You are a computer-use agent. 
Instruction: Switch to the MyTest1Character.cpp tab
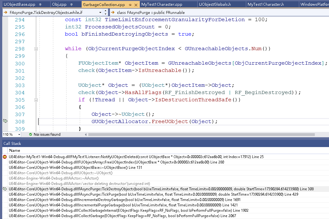coord(162,4)
